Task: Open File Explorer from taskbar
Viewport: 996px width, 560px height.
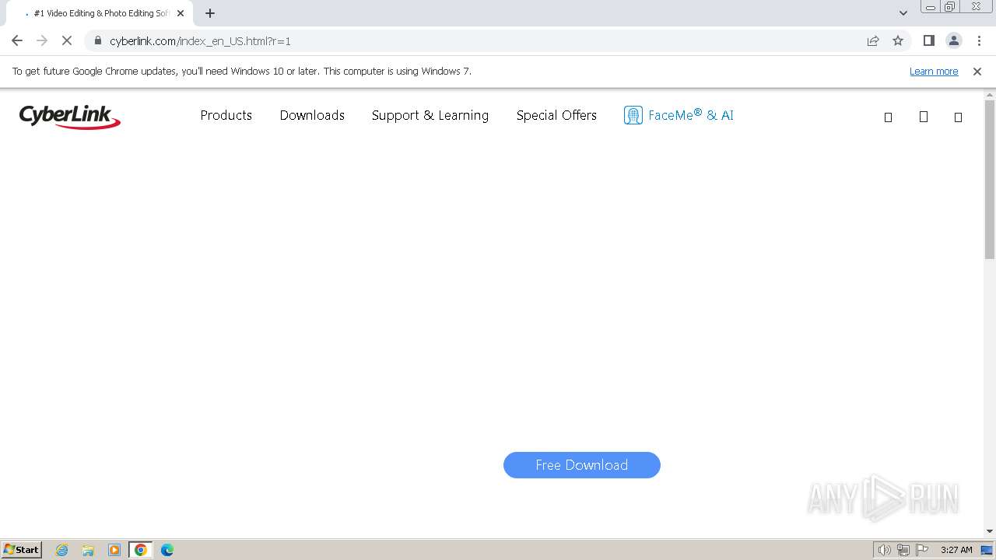Action: tap(88, 550)
